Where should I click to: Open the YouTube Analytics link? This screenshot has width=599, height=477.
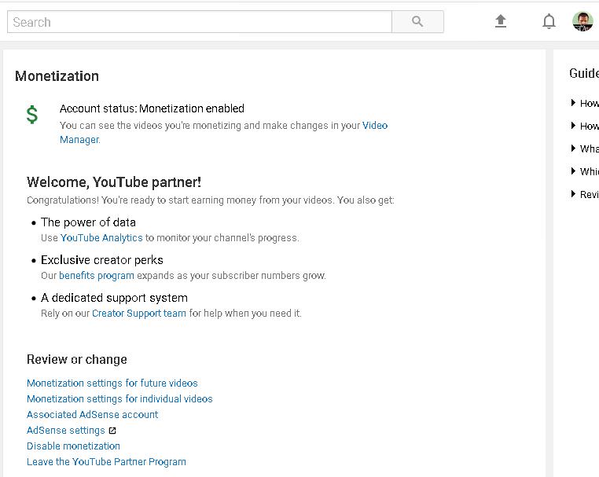101,238
